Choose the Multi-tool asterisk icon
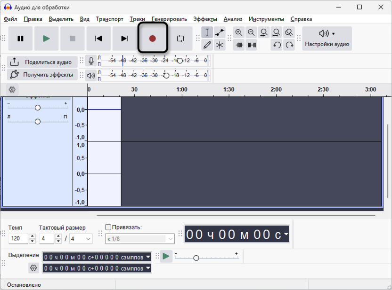 220,45
